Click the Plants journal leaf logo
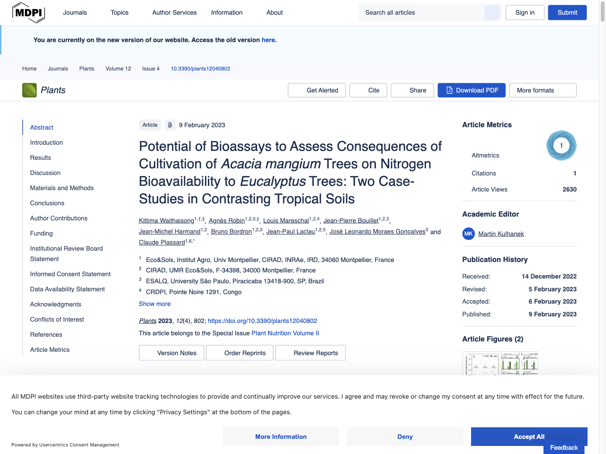Image resolution: width=606 pixels, height=454 pixels. (29, 90)
